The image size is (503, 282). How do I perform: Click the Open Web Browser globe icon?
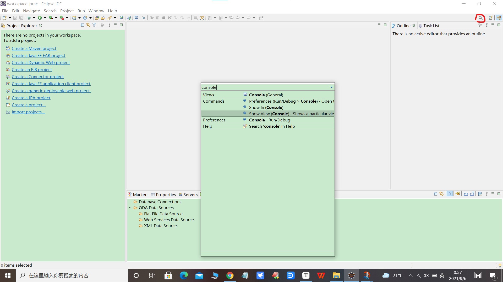pos(122,18)
